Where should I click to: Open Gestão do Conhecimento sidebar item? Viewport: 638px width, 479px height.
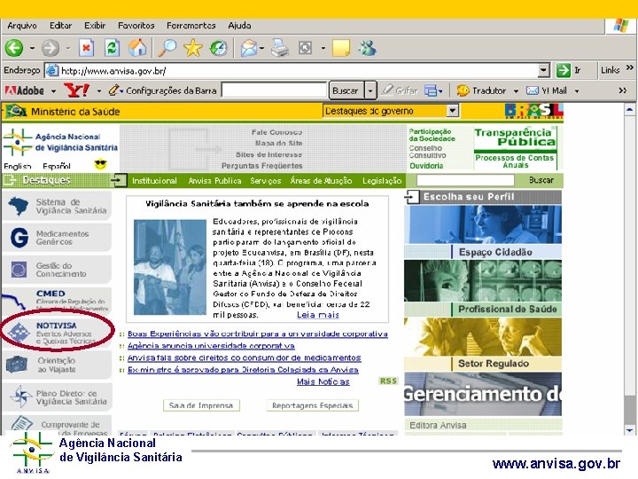56,270
